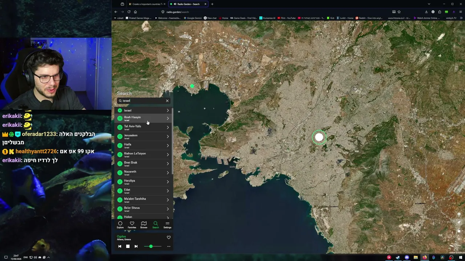This screenshot has width=465, height=261.
Task: Open the Favorites panel
Action: [x=132, y=225]
